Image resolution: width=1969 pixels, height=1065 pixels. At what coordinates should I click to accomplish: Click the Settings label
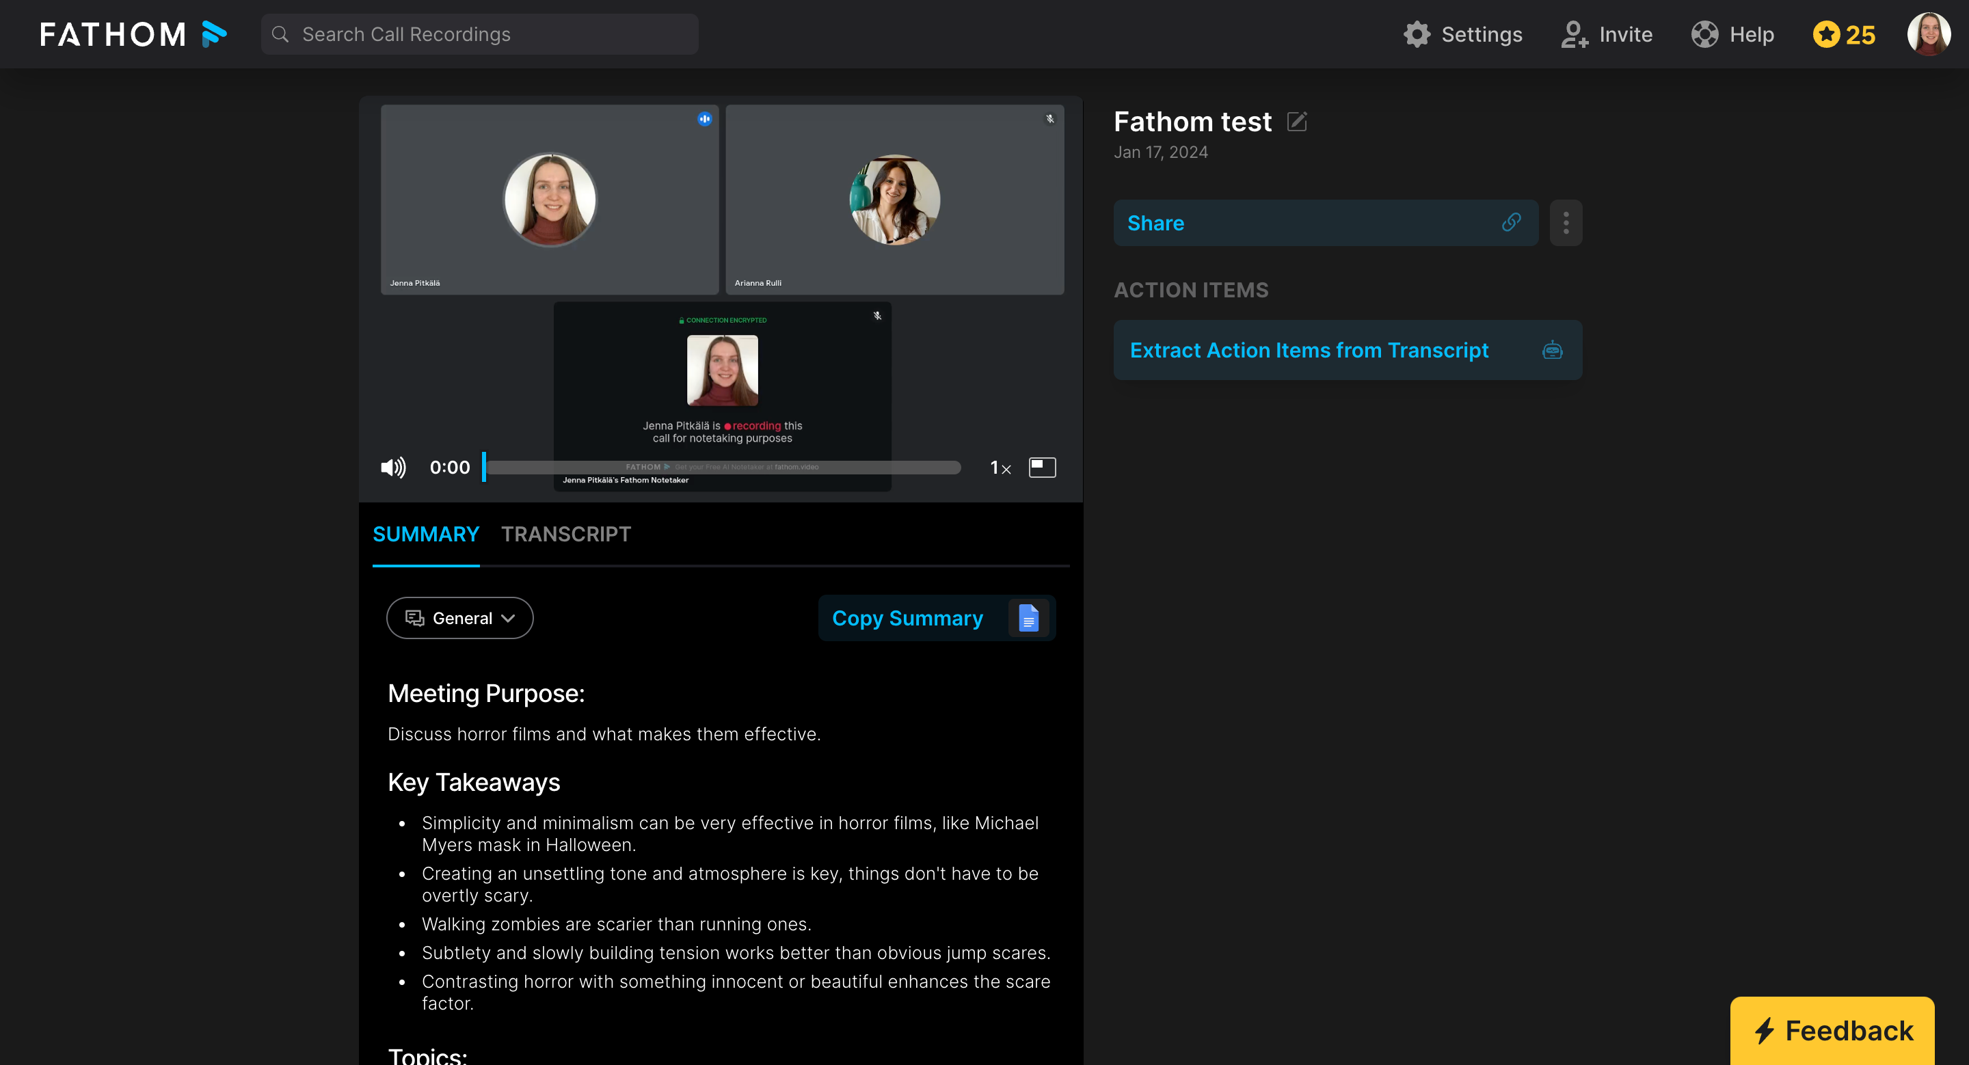(1482, 34)
